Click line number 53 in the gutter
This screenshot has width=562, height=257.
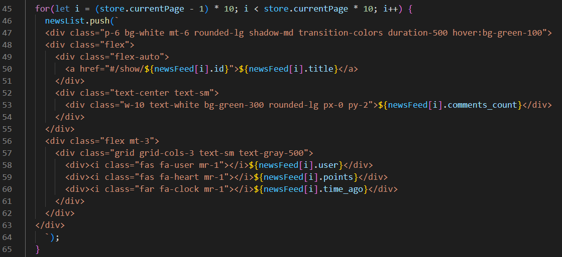[7, 105]
